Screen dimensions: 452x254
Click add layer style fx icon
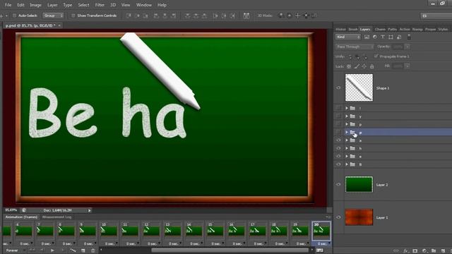click(x=406, y=251)
